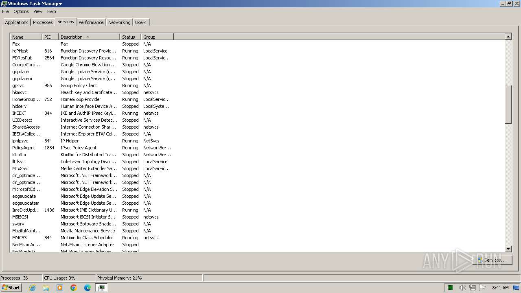521x293 pixels.
Task: Select the Services tab
Action: pyautogui.click(x=66, y=22)
